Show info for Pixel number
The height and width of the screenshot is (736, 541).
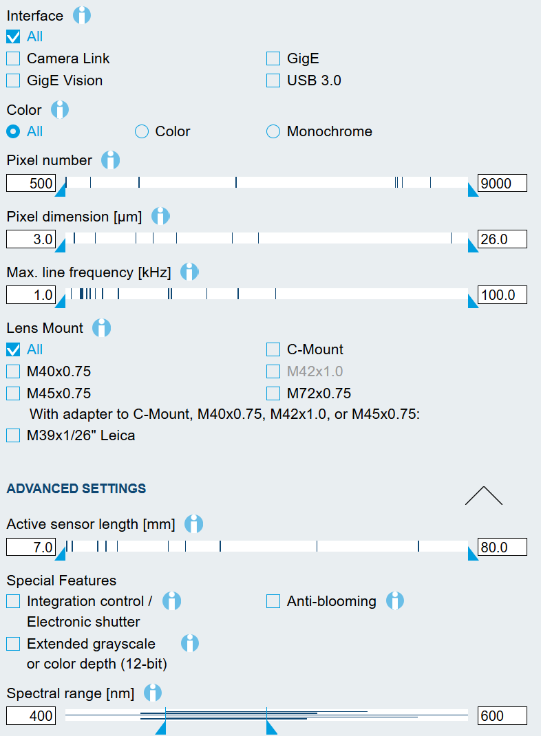click(110, 160)
